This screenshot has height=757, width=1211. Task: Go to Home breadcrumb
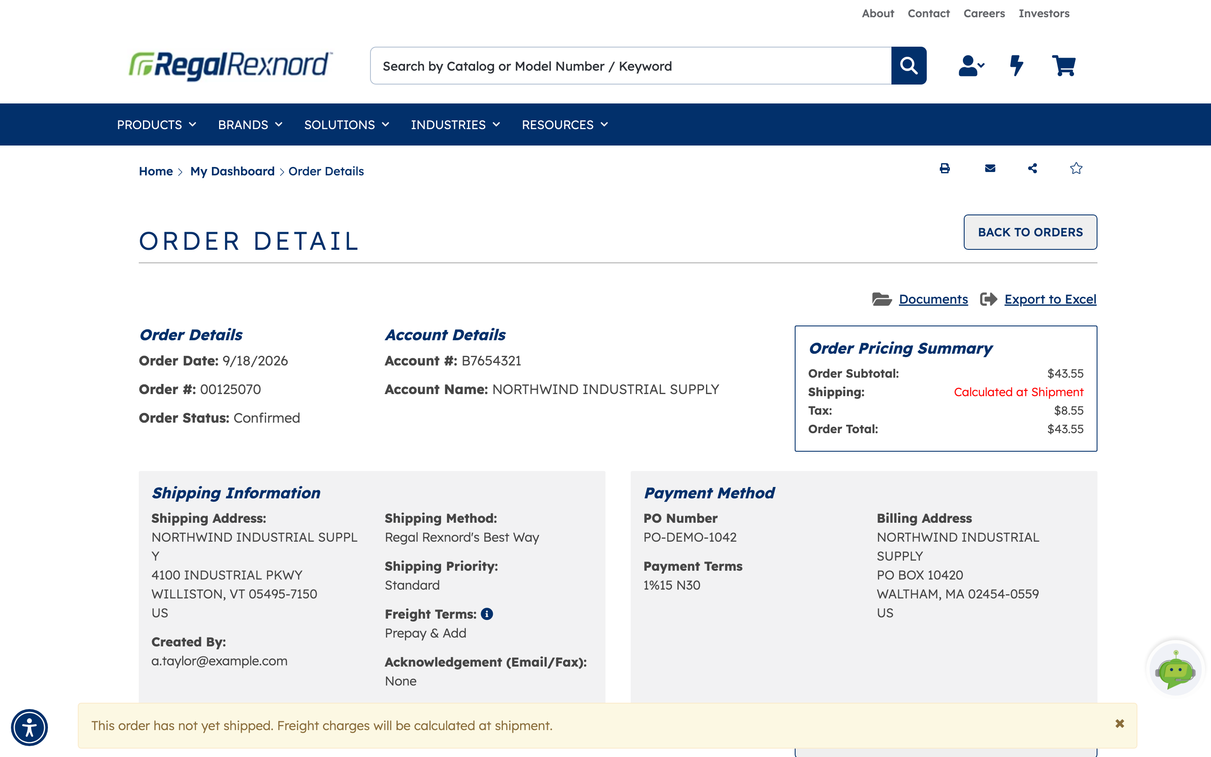pyautogui.click(x=156, y=171)
